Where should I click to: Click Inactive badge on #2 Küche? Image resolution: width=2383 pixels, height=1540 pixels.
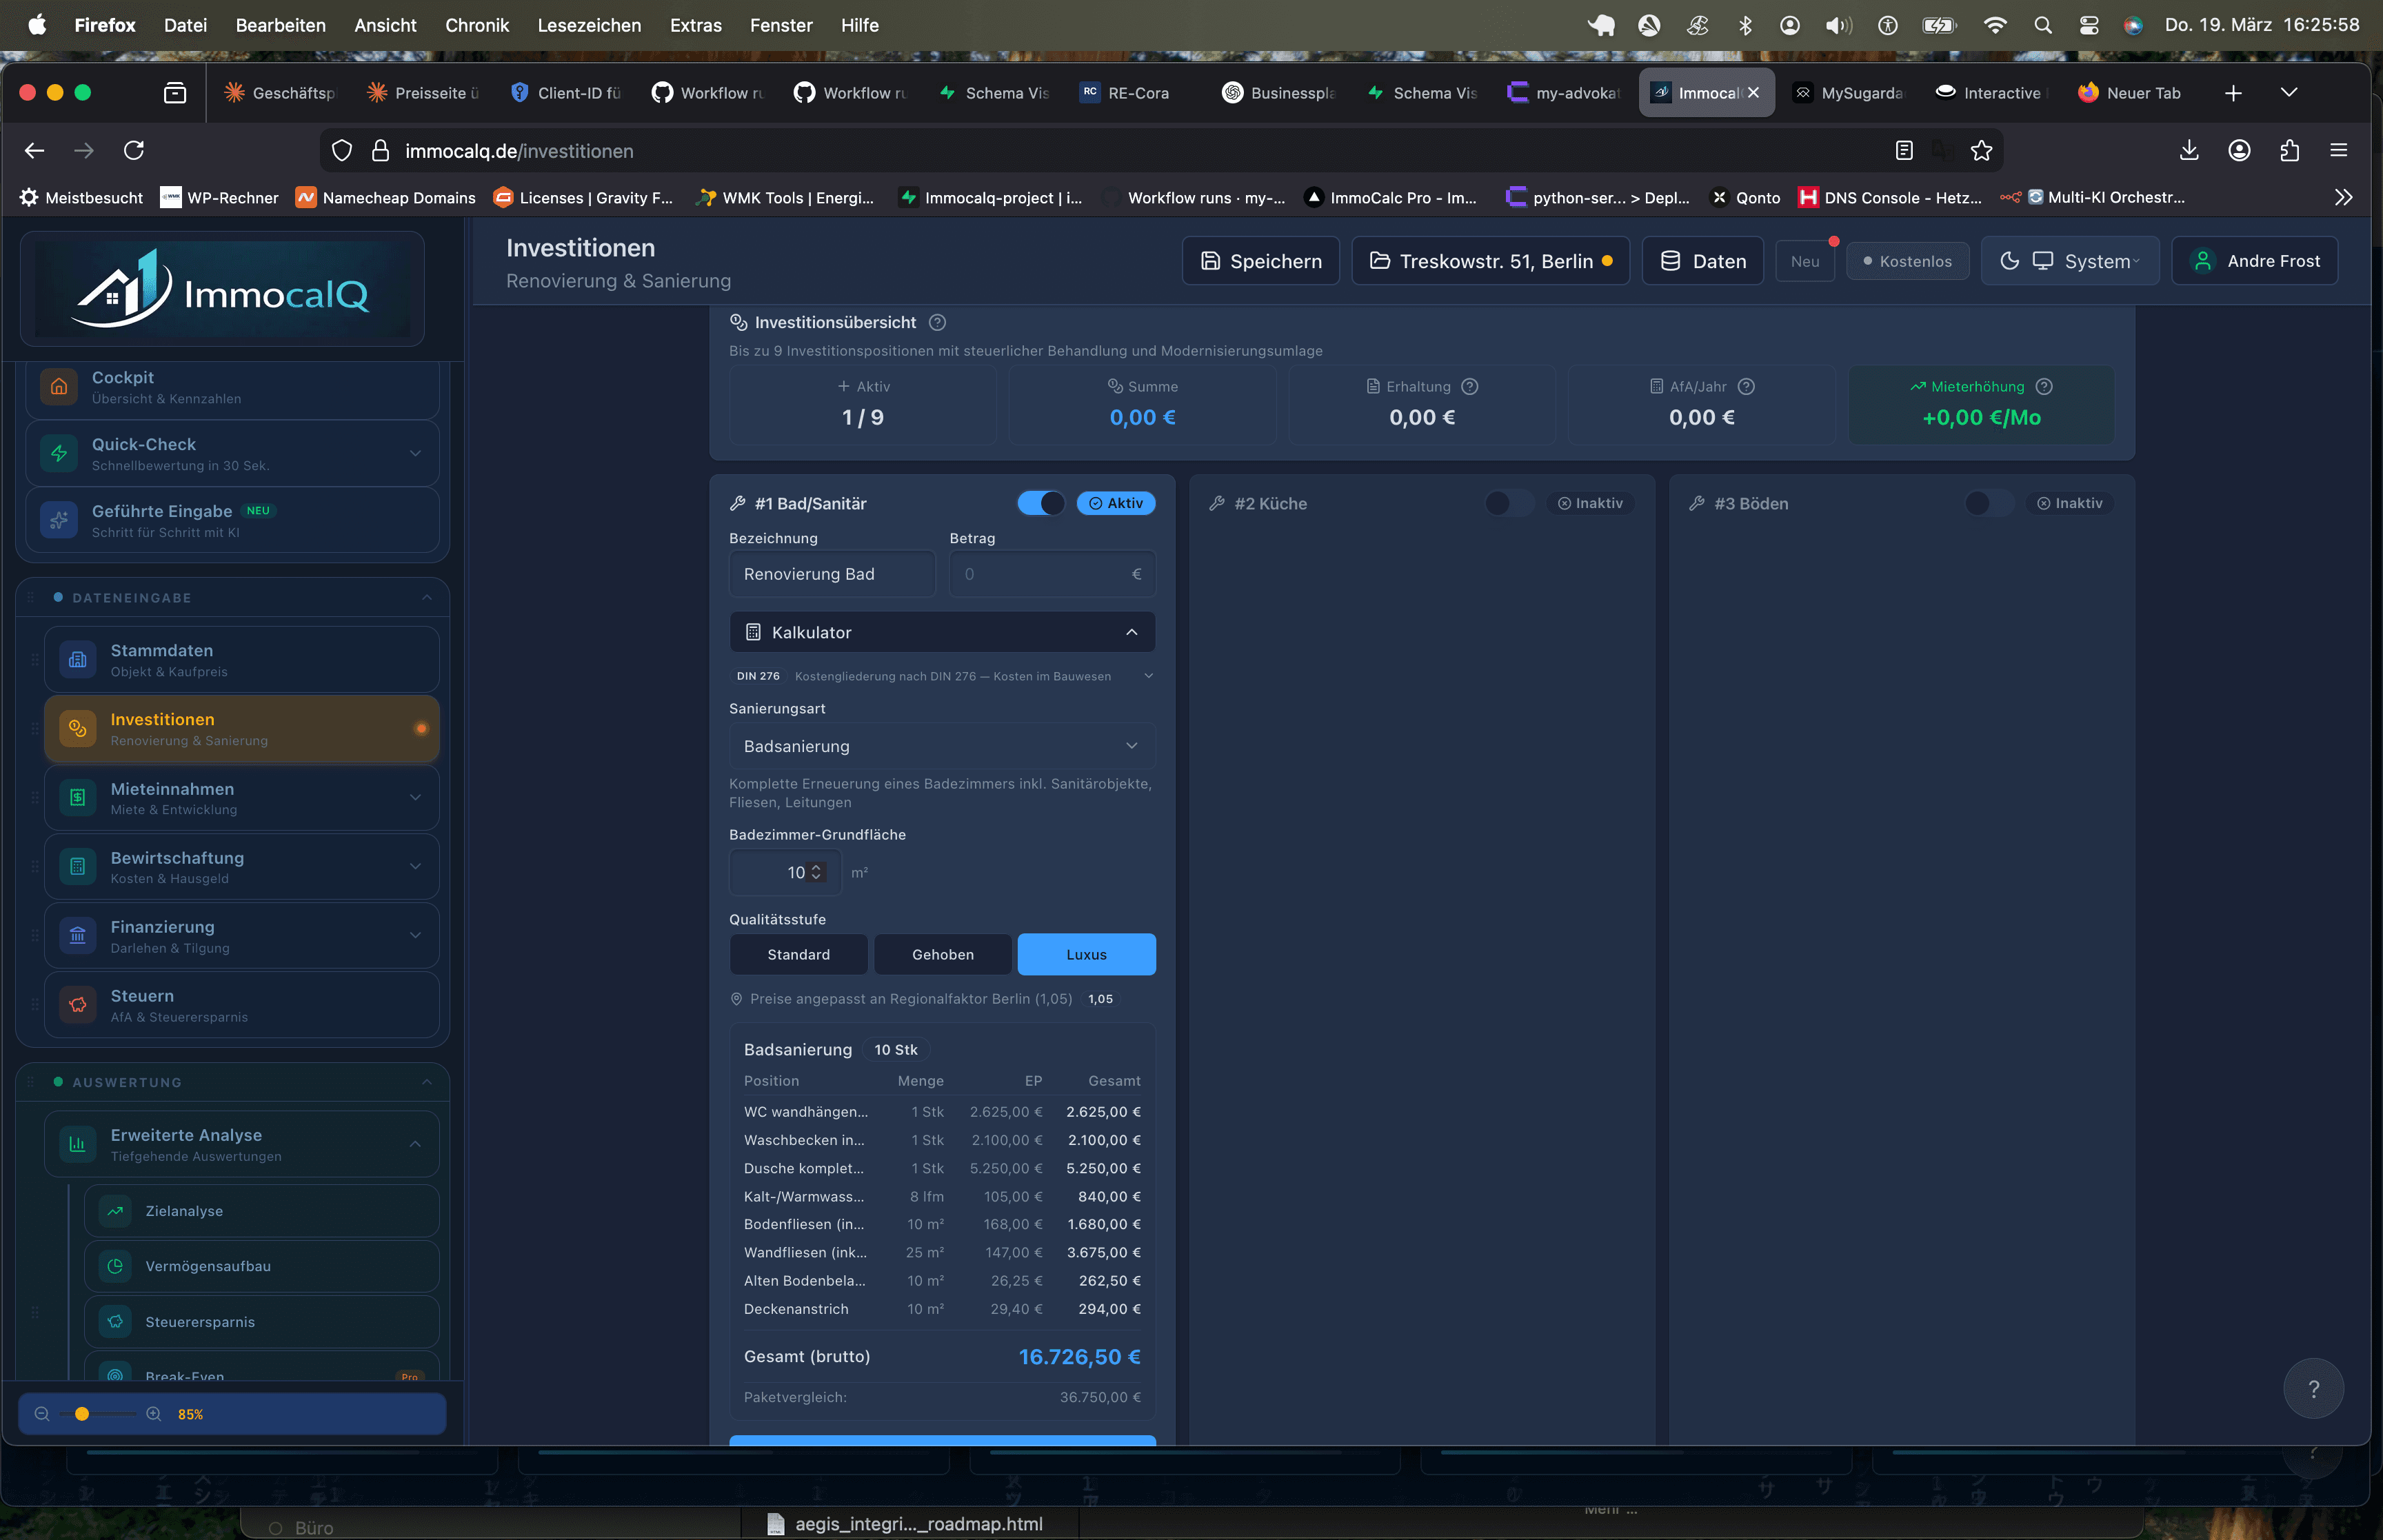pos(1591,503)
